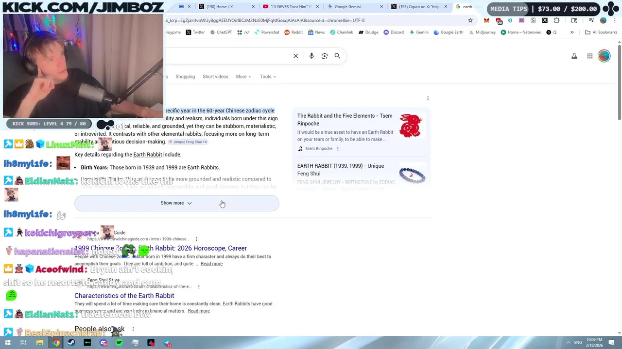Open the Reddit bookmark
Screen dimensions: 622x349
point(294,32)
